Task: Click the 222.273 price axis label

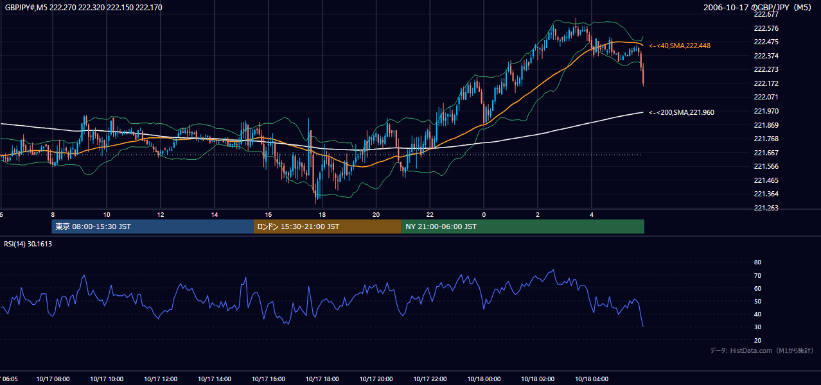Action: tap(766, 69)
